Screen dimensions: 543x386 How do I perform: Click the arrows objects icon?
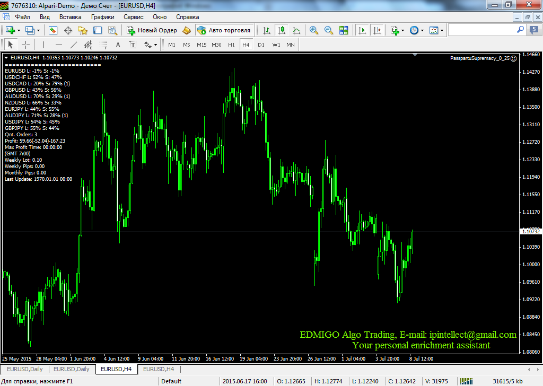[148, 45]
